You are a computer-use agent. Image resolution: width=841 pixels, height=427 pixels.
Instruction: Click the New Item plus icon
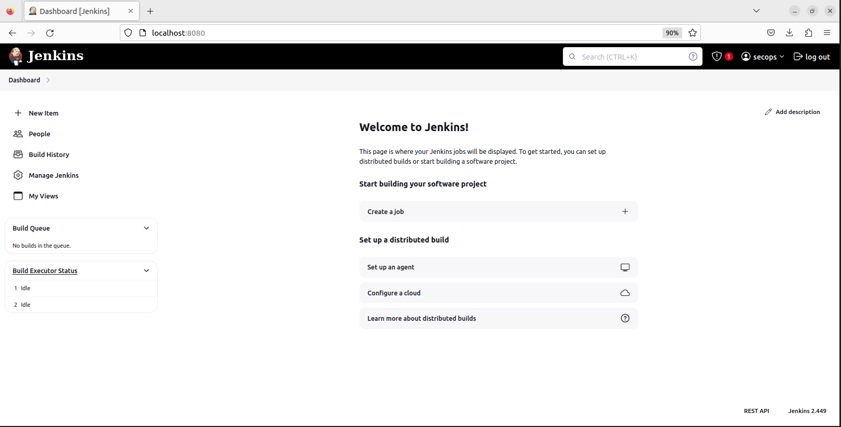click(x=18, y=113)
